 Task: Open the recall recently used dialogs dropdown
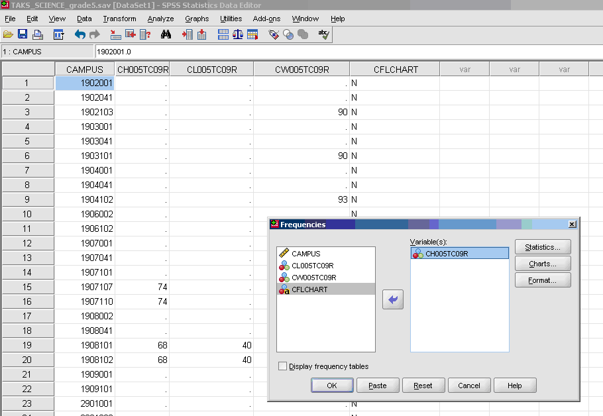tap(57, 34)
